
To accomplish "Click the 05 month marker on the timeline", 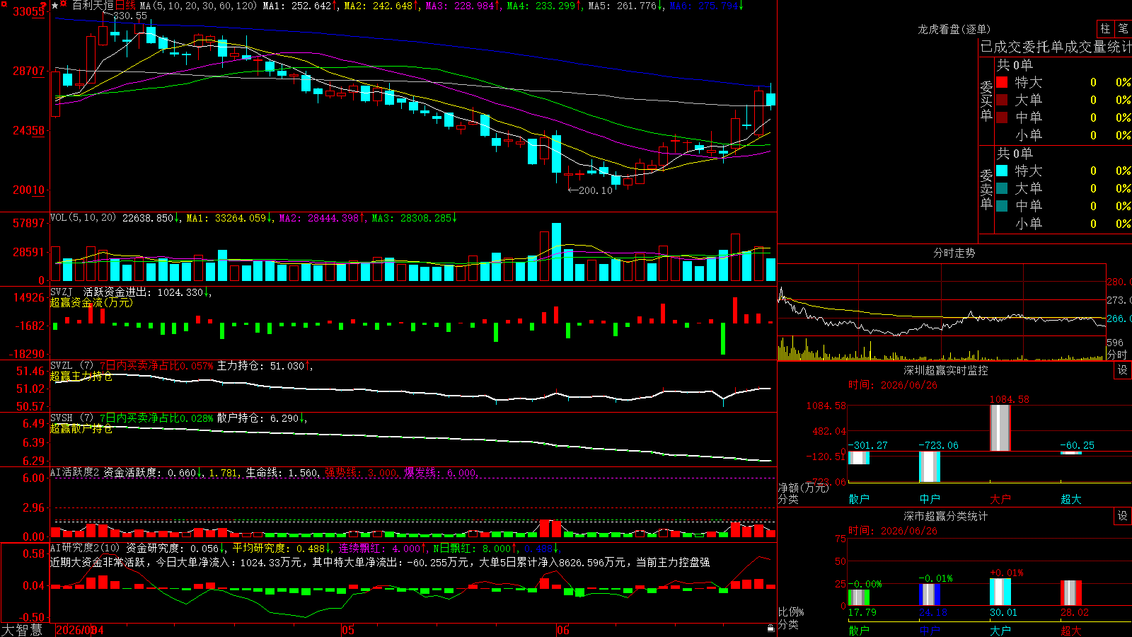I will 347,630.
